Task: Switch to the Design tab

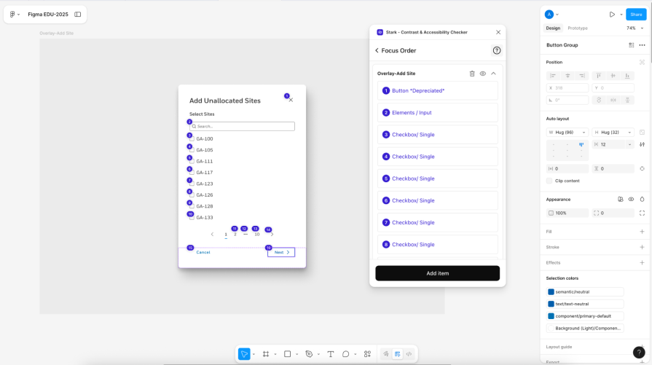Action: pyautogui.click(x=553, y=28)
